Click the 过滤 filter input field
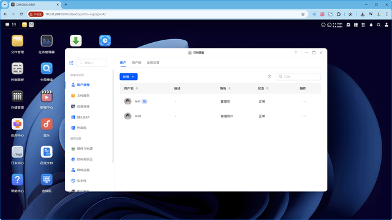The width and height of the screenshot is (392, 220). (x=298, y=77)
